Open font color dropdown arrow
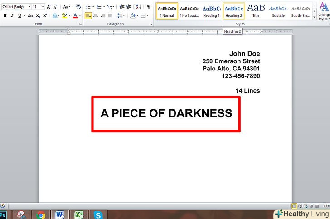This screenshot has height=219, width=330. (x=80, y=15)
